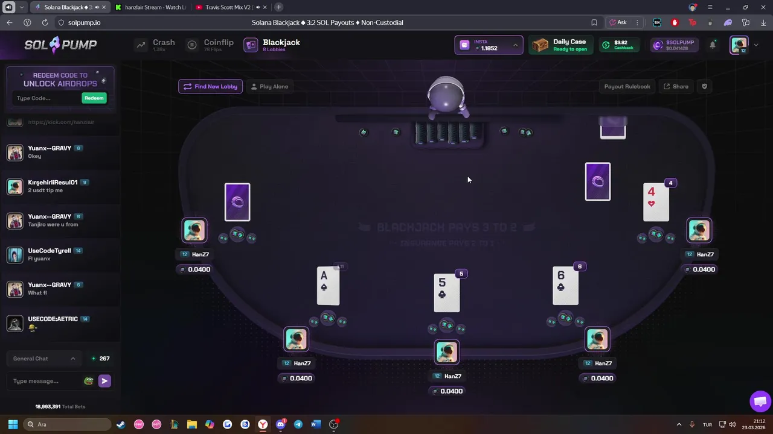The image size is (773, 434).
Task: Open Telegram from the taskbar
Action: coord(298,424)
